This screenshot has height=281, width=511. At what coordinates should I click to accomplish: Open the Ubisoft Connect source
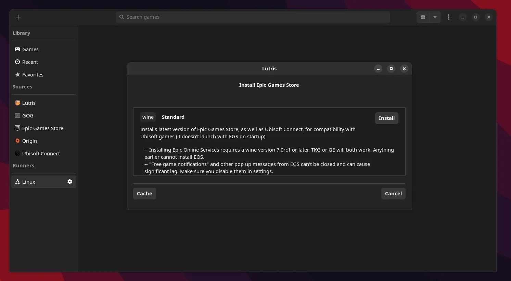41,153
